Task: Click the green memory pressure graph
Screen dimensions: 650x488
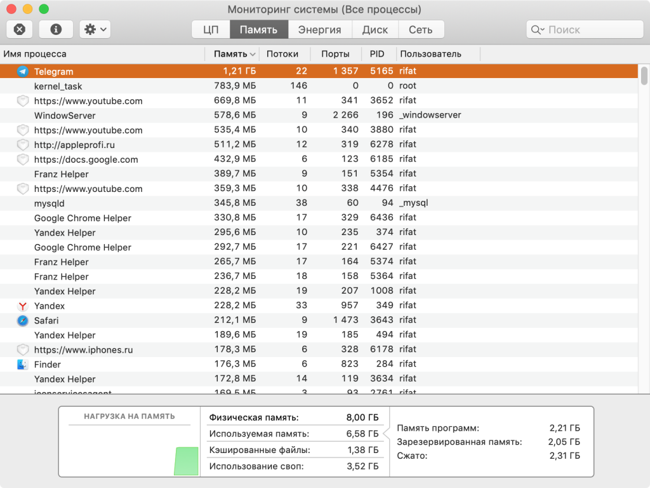Action: click(186, 461)
